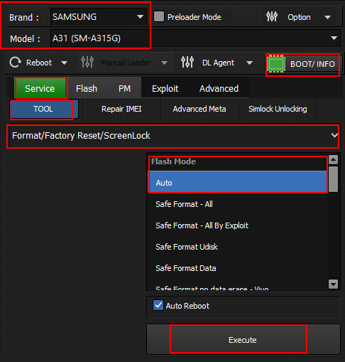Click the Flash Mode list scrollbar thumb
The height and width of the screenshot is (362, 345).
pyautogui.click(x=333, y=179)
